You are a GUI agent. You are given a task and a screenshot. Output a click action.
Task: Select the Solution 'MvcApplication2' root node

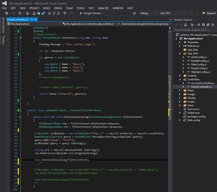196,35
